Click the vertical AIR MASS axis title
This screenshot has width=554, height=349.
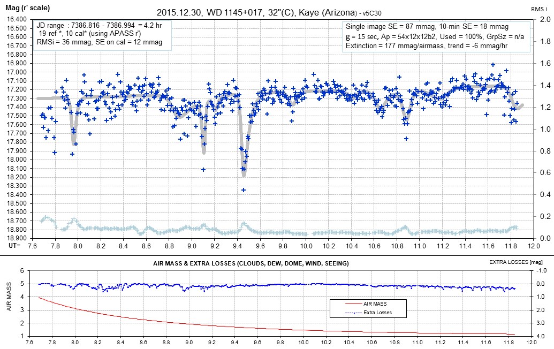[8, 303]
